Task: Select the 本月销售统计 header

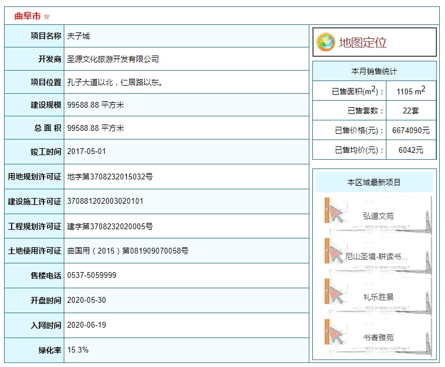Action: [374, 71]
